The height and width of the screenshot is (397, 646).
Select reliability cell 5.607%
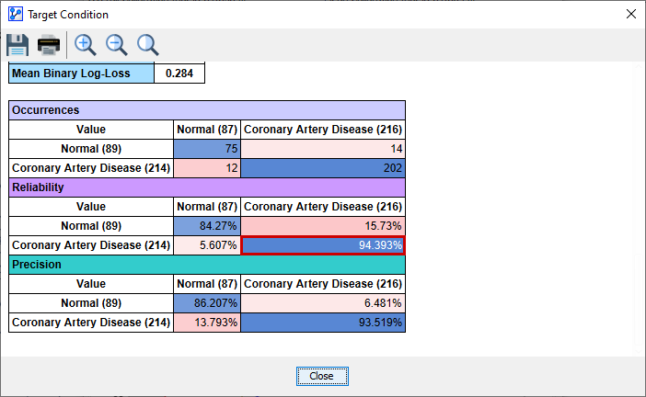tap(207, 245)
